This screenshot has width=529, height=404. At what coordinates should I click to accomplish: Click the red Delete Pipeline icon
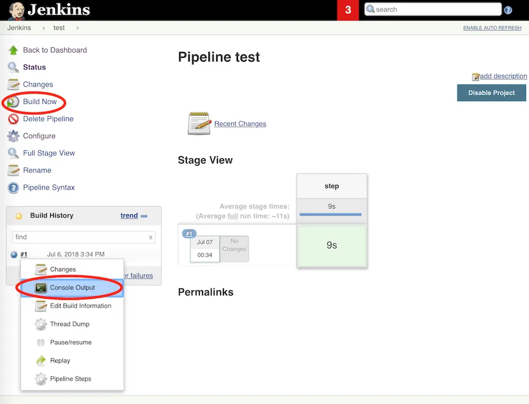tap(13, 119)
